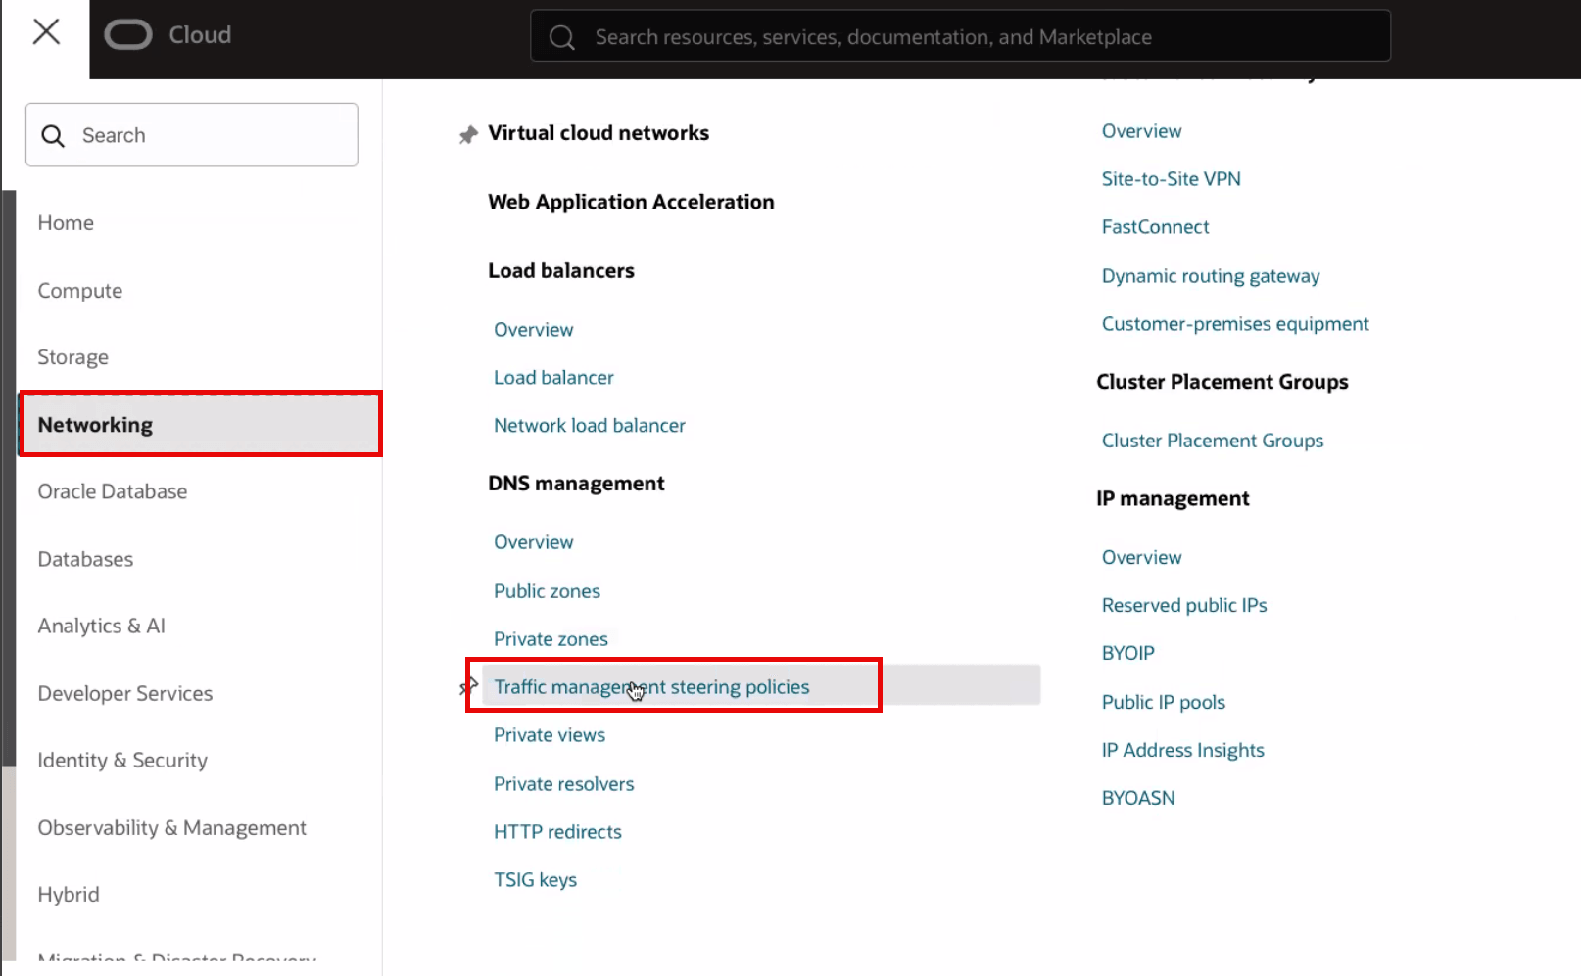Open the Load balancer link
The image size is (1581, 976).
(x=553, y=378)
